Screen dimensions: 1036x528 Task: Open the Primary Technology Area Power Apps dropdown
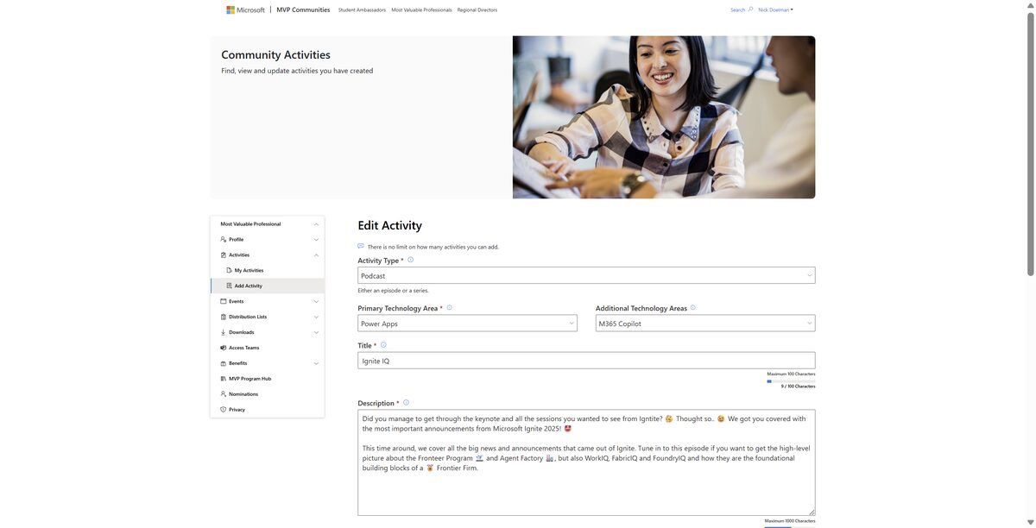[x=467, y=323]
